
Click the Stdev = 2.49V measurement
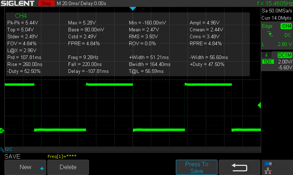tap(22, 36)
